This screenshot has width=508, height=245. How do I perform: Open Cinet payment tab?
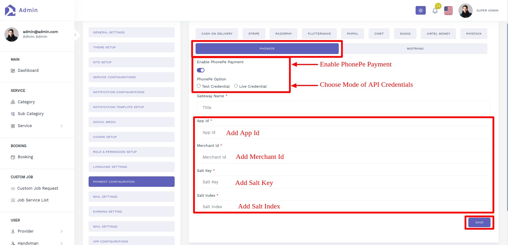click(379, 34)
